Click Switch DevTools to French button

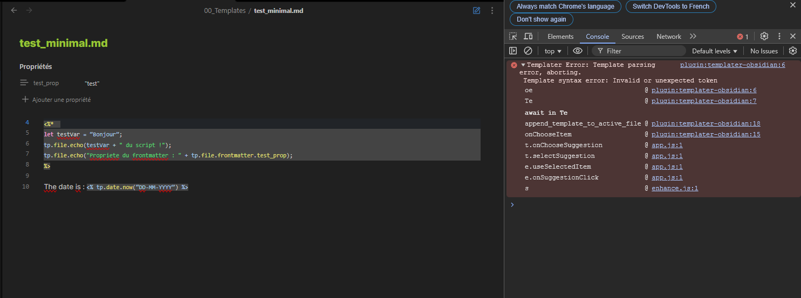(x=671, y=6)
